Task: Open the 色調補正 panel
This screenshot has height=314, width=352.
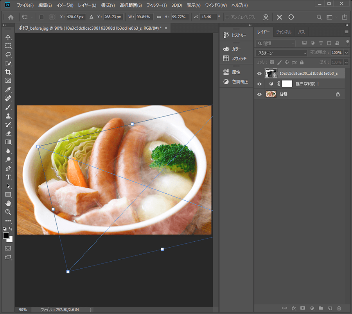Action: [237, 82]
